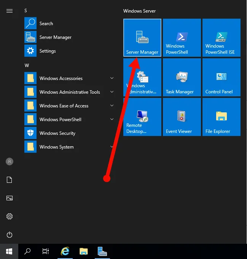Viewport: 247px width, 259px height.
Task: Open the Control Panel tile
Action: point(222,77)
